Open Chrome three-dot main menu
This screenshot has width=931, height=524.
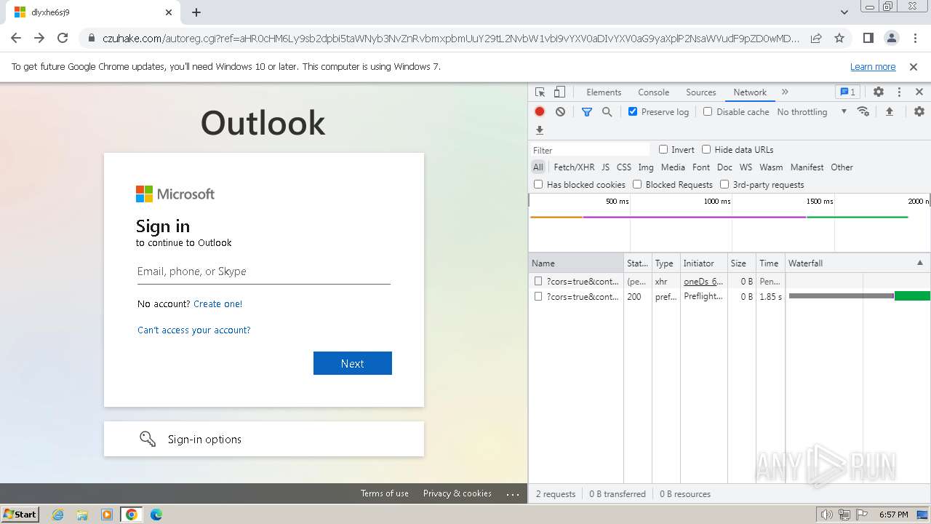click(914, 39)
